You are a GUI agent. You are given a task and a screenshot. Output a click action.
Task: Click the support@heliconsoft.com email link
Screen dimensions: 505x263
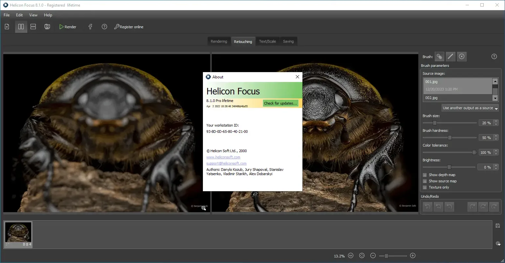click(226, 163)
